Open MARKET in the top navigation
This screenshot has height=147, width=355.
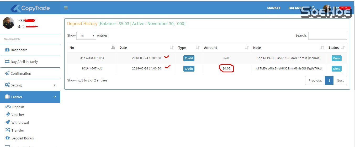click(274, 8)
